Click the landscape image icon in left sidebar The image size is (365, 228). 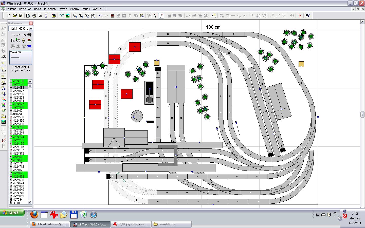point(4,122)
